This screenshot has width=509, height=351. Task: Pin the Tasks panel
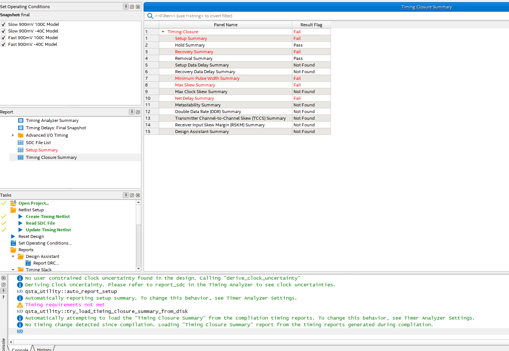(x=126, y=195)
